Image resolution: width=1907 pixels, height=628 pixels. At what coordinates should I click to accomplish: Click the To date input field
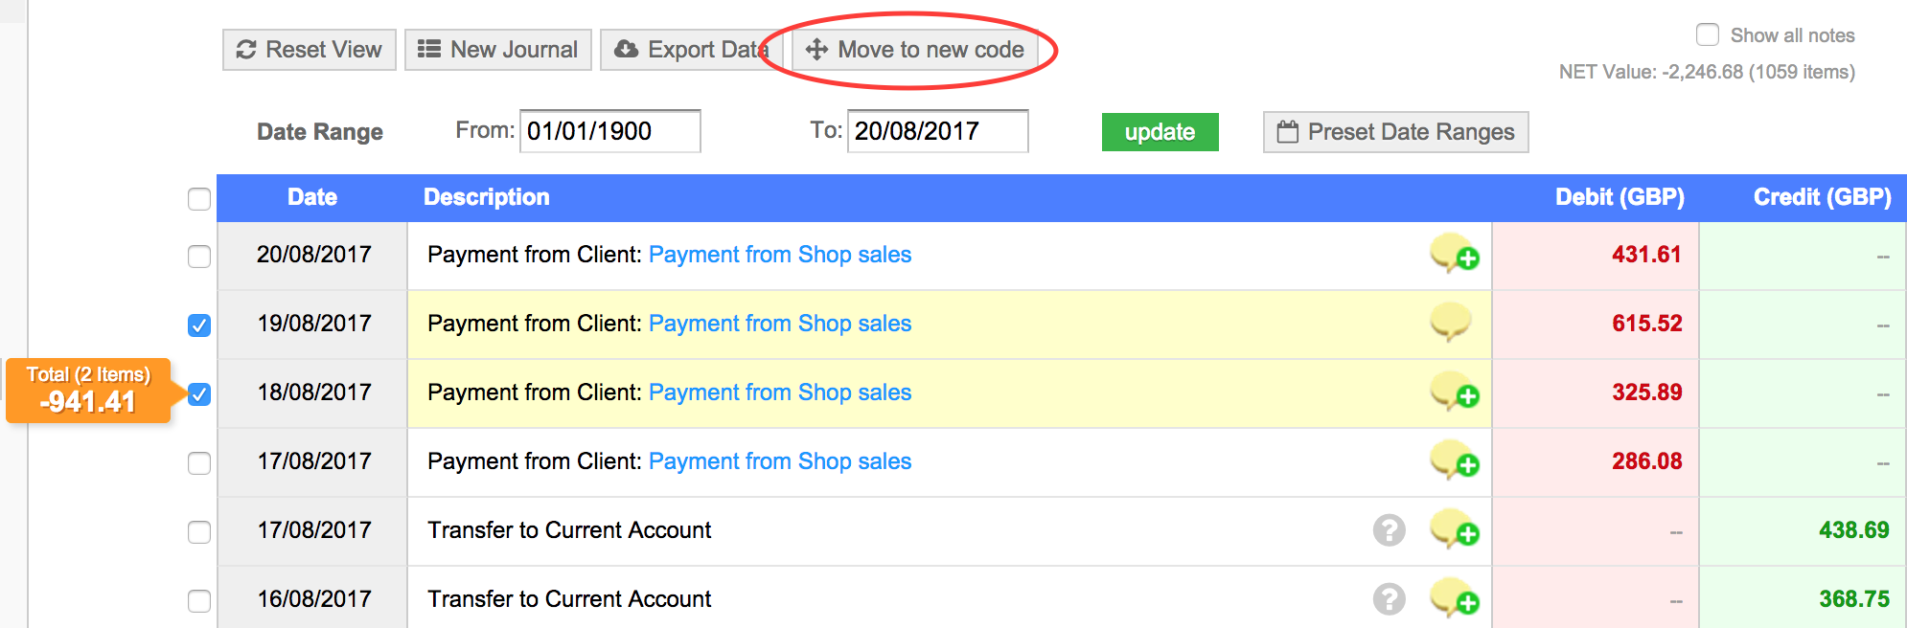(937, 131)
